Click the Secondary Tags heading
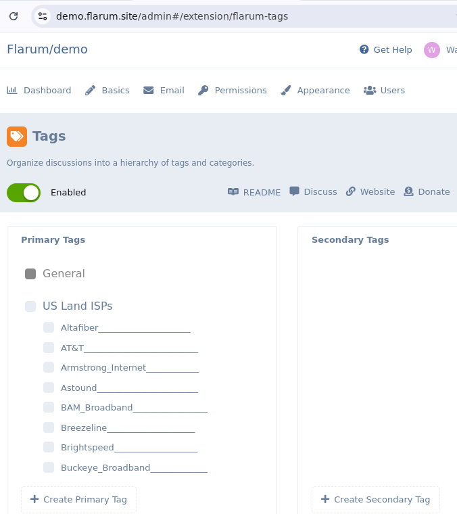 [350, 240]
